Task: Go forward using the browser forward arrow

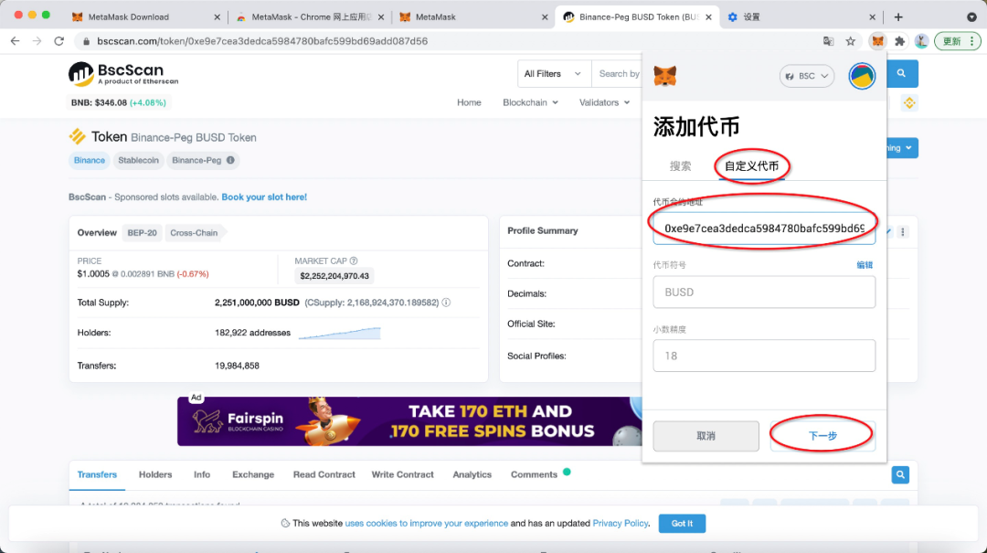Action: (37, 41)
